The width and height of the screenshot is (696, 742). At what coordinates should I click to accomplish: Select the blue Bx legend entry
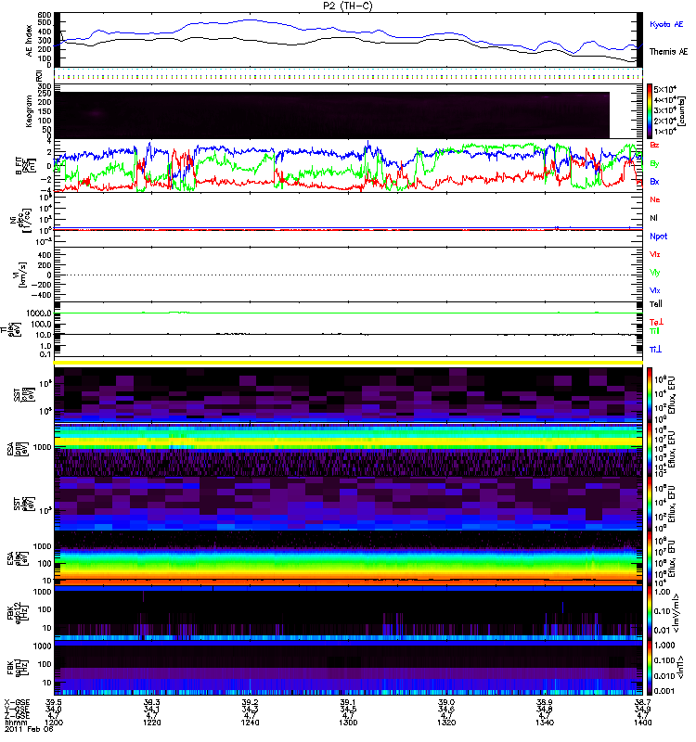pyautogui.click(x=655, y=182)
